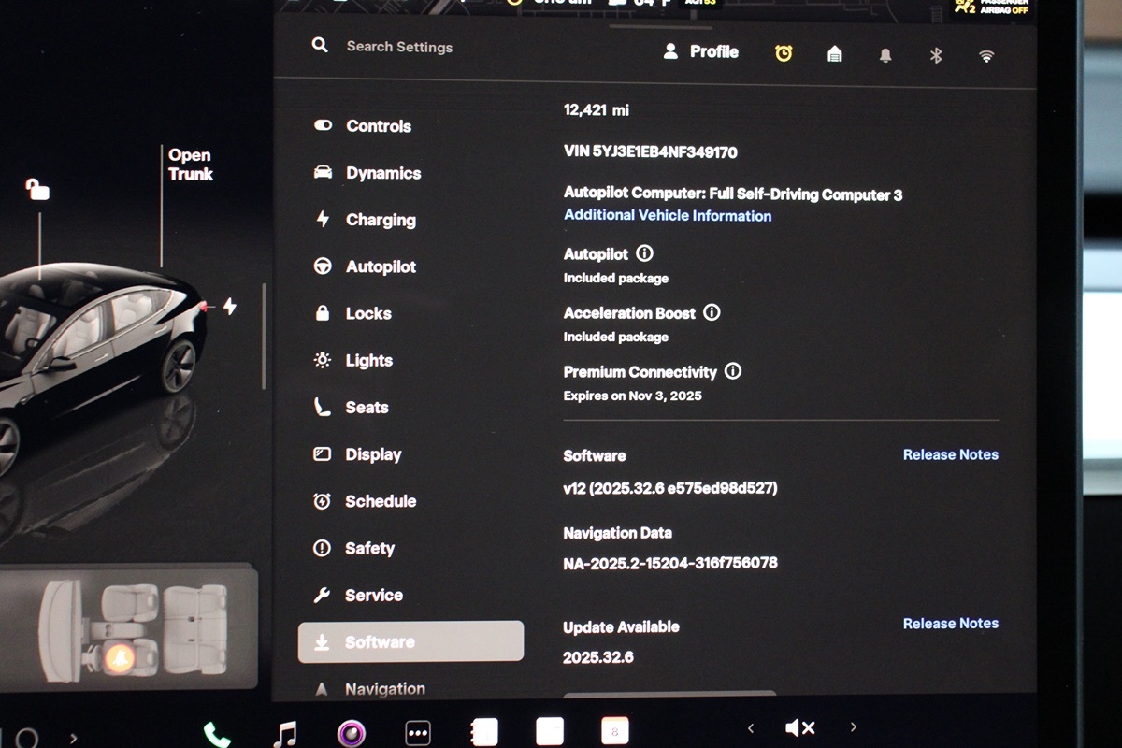Go to the Display settings menu
Screen dimensions: 1122x748
(x=372, y=454)
